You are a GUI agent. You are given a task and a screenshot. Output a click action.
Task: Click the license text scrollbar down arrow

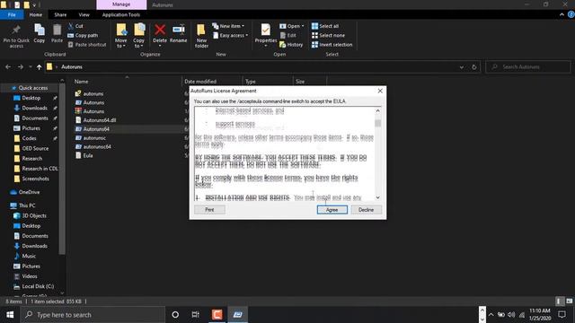(377, 197)
